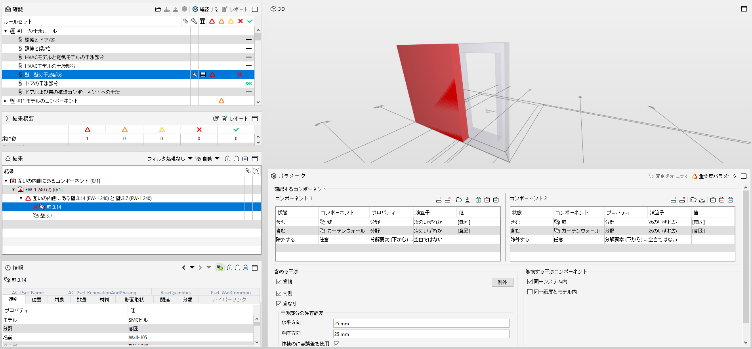Click add to selection basket in 結果 toolbar
Image resolution: width=752 pixels, height=349 pixels.
(228, 158)
